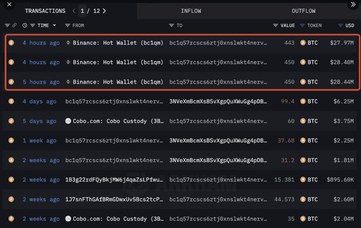This screenshot has width=361, height=228.
Task: Open the '4 days ago' transaction time link
Action: click(39, 102)
